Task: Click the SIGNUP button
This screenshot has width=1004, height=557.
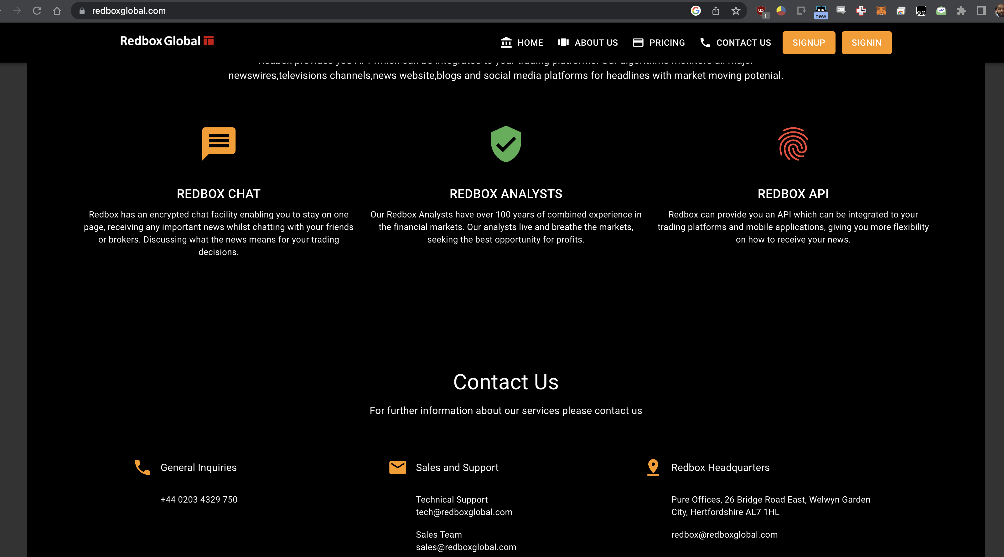Action: point(809,43)
